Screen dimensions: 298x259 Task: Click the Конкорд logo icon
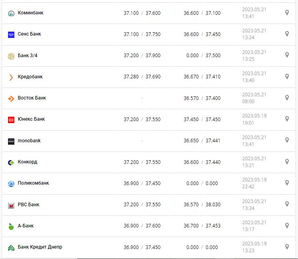(11, 162)
